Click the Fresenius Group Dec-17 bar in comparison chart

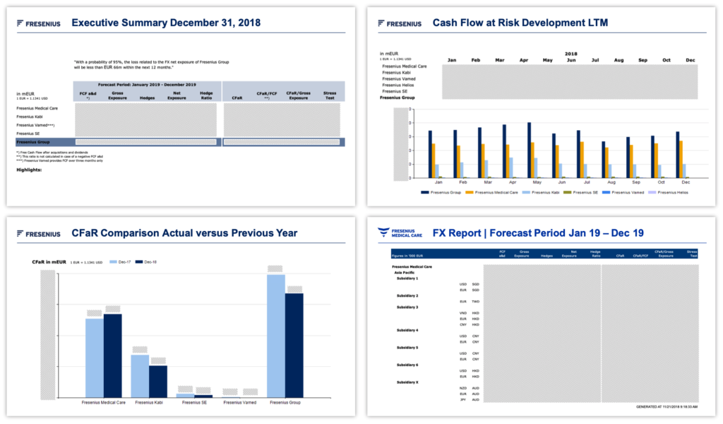click(275, 335)
